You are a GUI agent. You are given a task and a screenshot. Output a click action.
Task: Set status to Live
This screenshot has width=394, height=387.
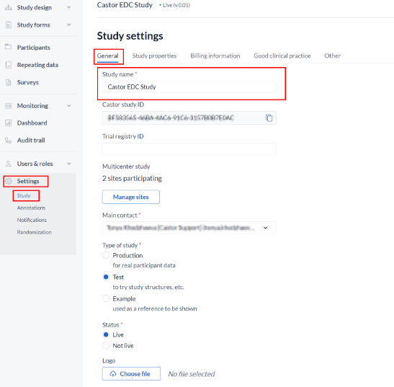point(106,334)
